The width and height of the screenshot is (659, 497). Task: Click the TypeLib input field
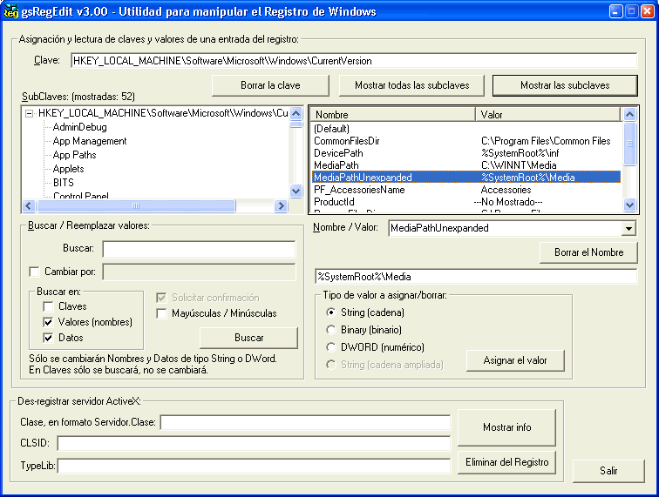point(254,466)
